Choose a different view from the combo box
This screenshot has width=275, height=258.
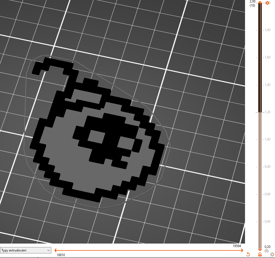click(x=26, y=250)
